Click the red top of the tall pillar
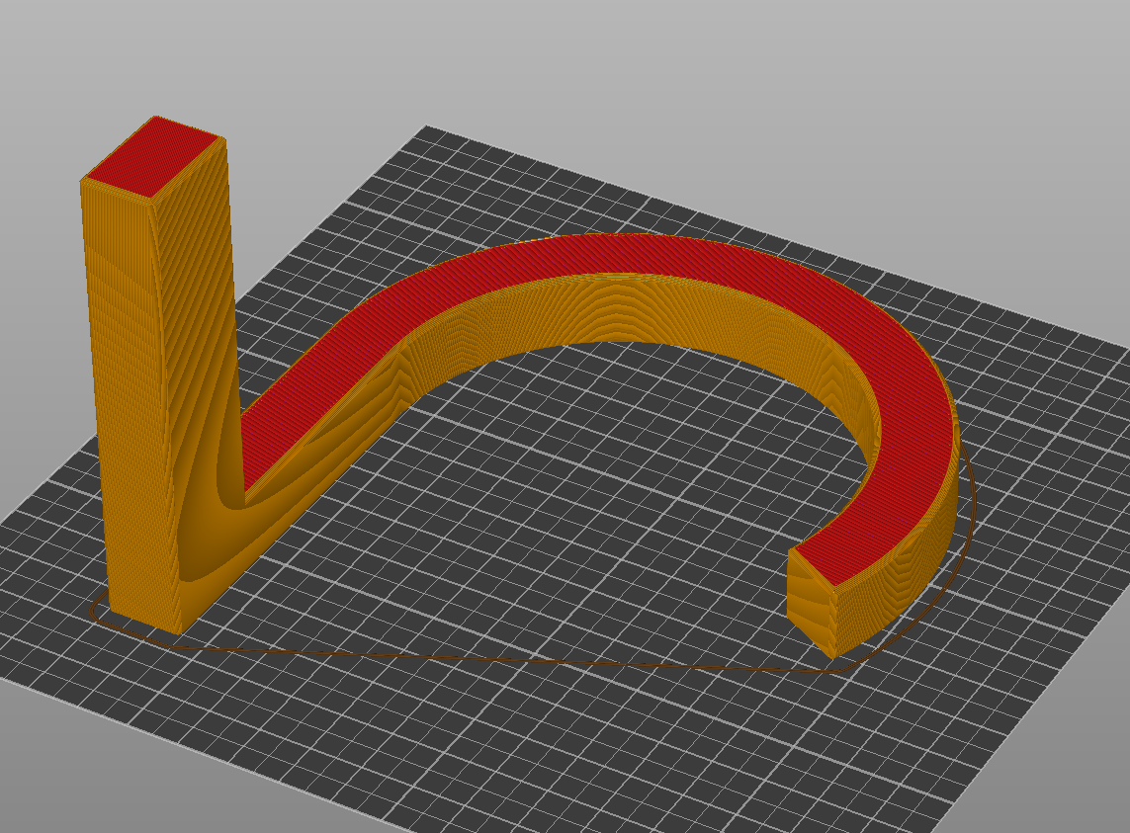 153,157
